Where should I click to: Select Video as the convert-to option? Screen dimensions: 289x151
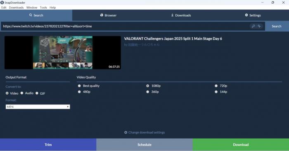click(7, 93)
